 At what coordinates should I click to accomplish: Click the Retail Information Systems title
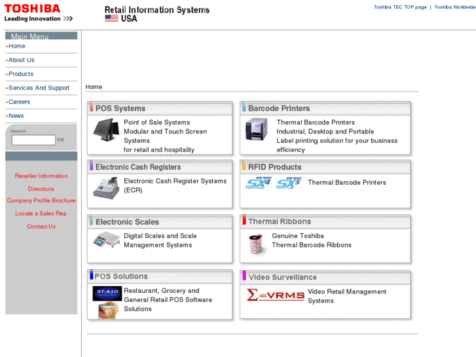(x=157, y=10)
